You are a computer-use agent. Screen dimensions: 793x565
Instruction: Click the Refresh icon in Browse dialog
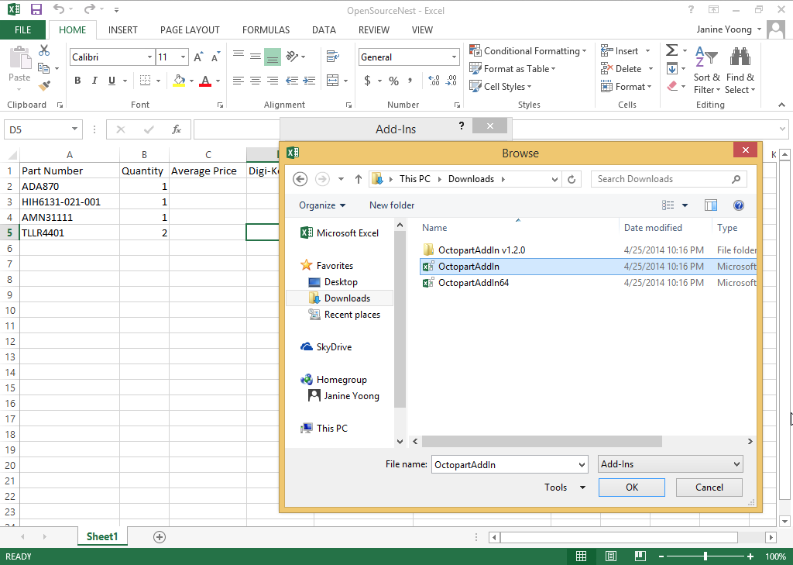coord(572,179)
